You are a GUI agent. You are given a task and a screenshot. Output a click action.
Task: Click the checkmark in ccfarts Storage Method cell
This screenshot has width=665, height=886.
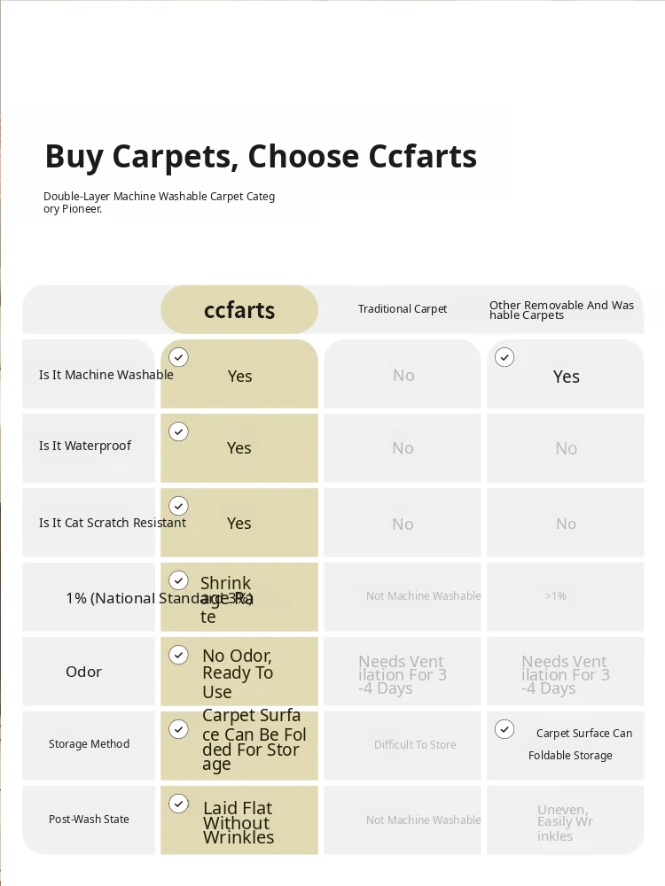(x=179, y=729)
